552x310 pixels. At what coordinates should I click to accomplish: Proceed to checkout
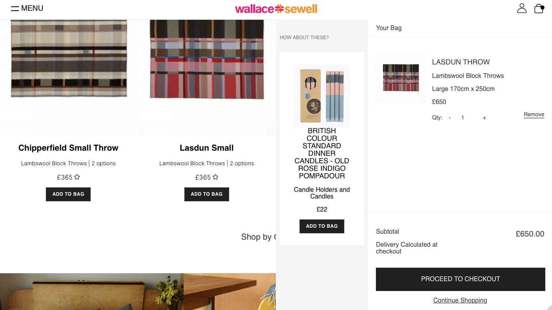[461, 279]
